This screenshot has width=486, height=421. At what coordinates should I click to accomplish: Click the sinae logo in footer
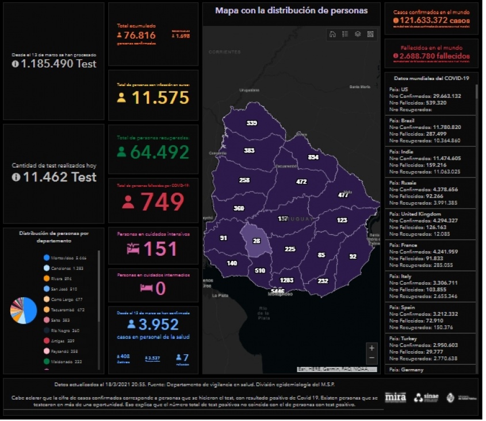(x=426, y=397)
